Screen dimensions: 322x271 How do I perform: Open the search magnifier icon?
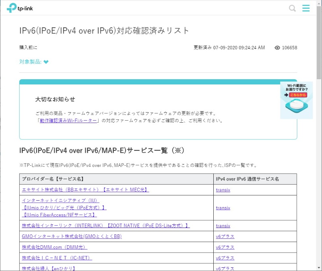pos(293,8)
